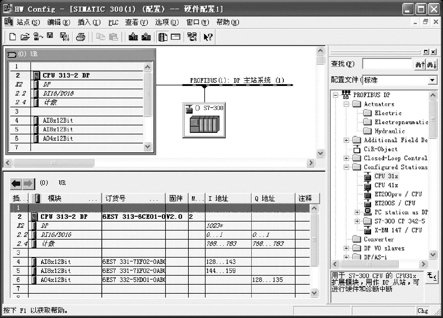
Task: Click the Configure network toolbar icon
Action: pyautogui.click(x=192, y=37)
